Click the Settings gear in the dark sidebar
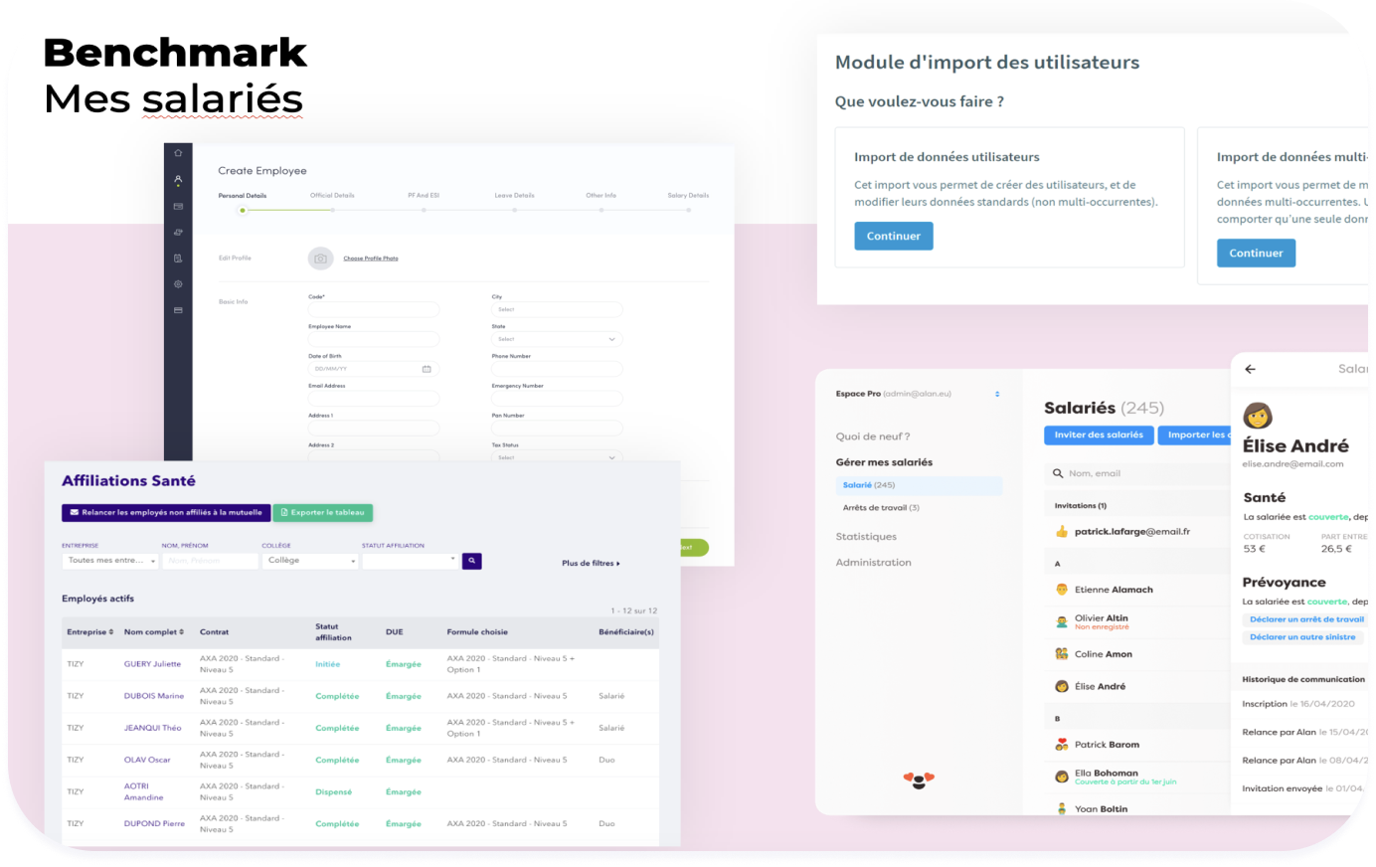The width and height of the screenshot is (1376, 867). point(177,284)
